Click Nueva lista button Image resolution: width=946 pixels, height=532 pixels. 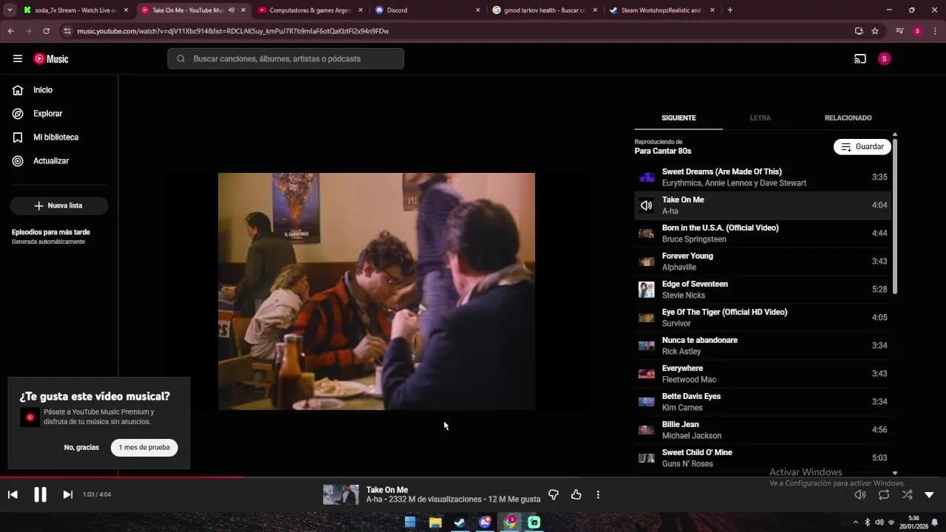59,205
